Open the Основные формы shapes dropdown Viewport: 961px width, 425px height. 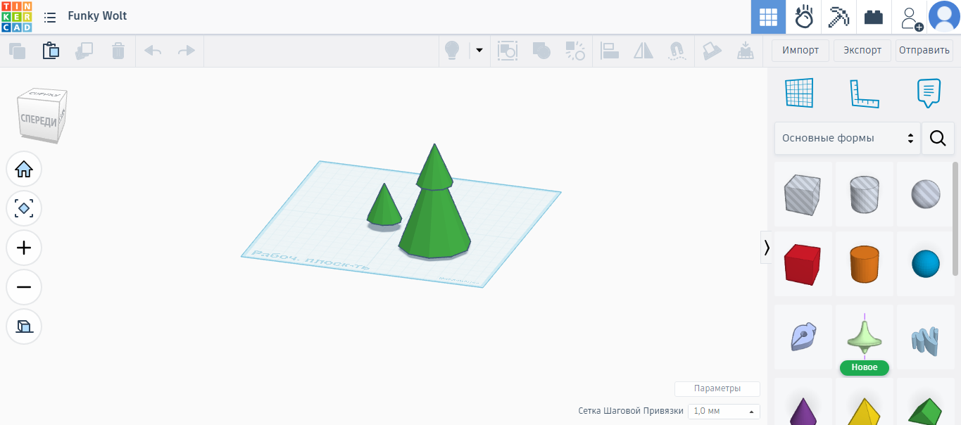(x=847, y=138)
